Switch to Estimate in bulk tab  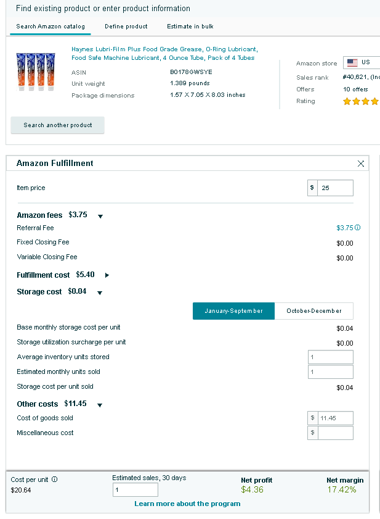[x=190, y=27]
